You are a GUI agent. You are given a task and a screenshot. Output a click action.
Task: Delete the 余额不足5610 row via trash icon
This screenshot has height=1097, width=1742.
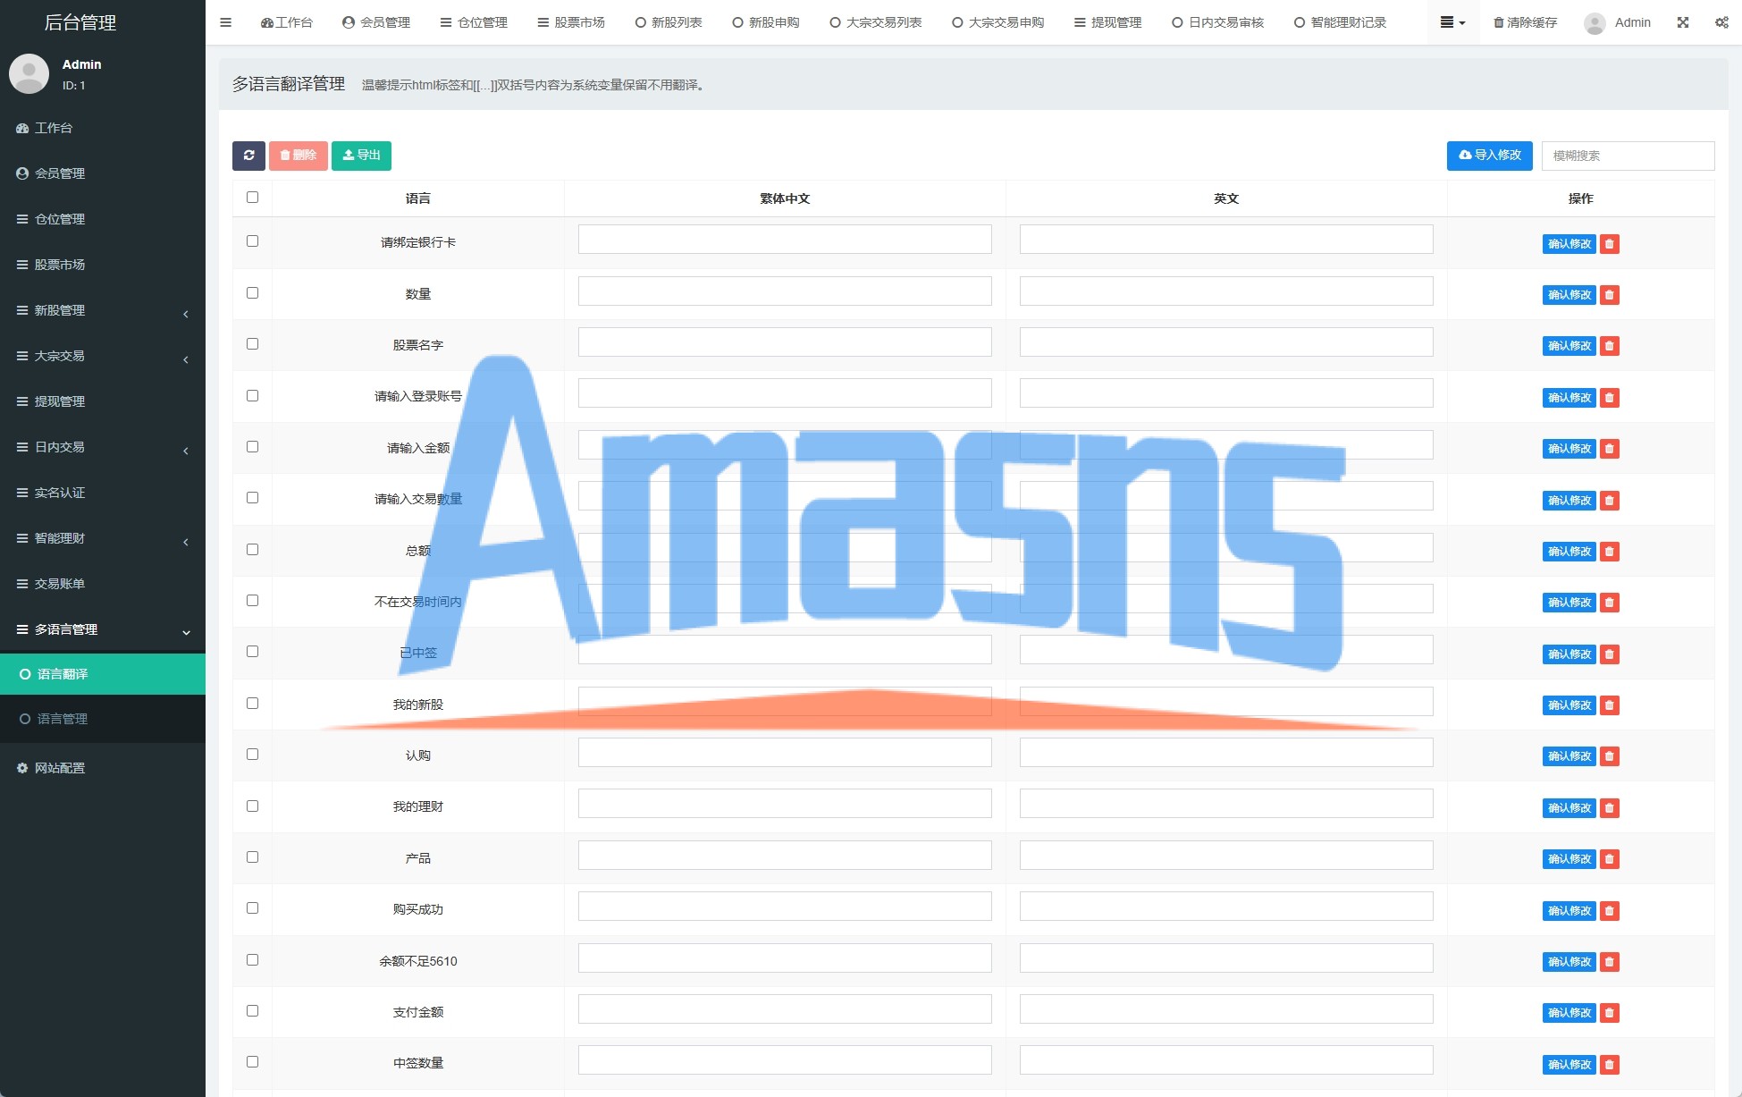coord(1610,962)
